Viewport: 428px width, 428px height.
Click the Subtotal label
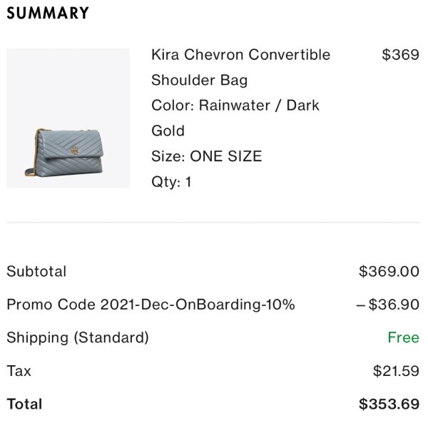pos(36,271)
